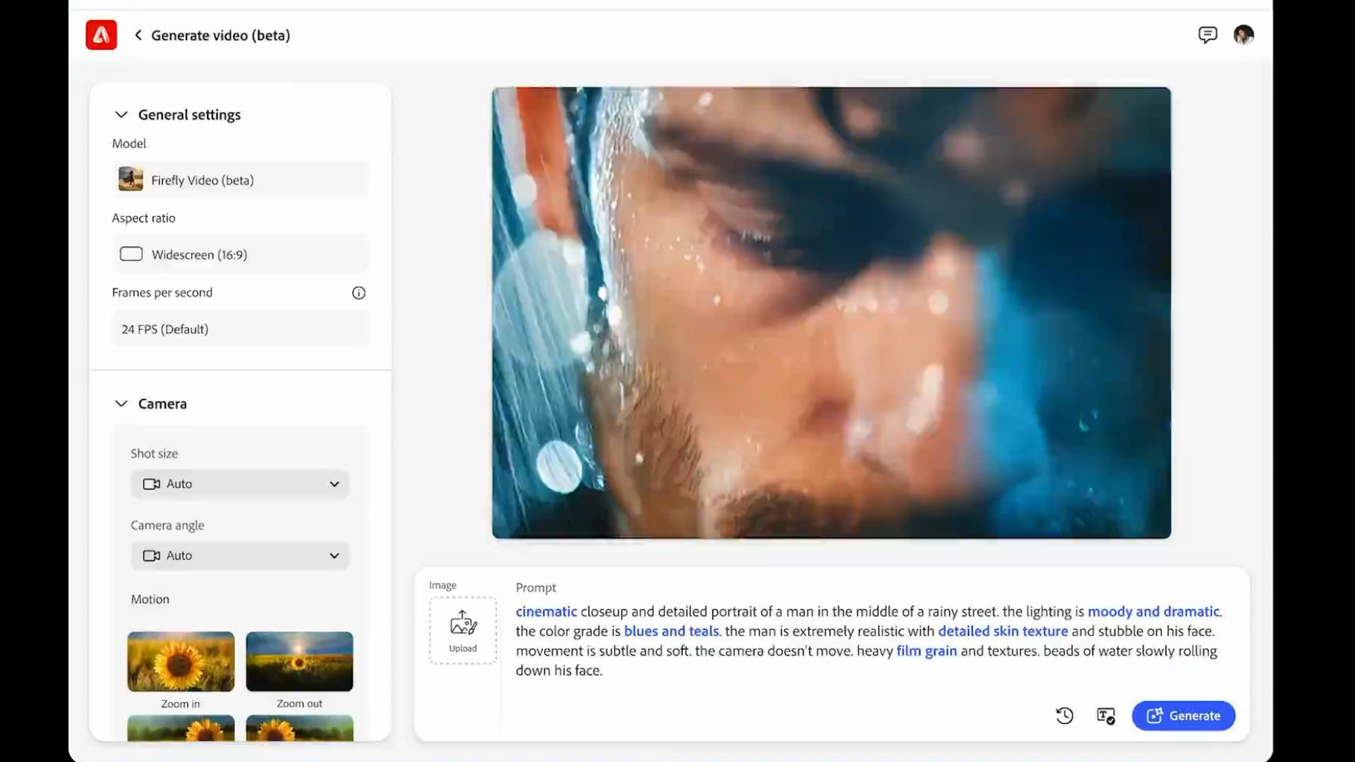Image resolution: width=1355 pixels, height=762 pixels.
Task: Select the Firefly Video (beta) model
Action: [240, 180]
